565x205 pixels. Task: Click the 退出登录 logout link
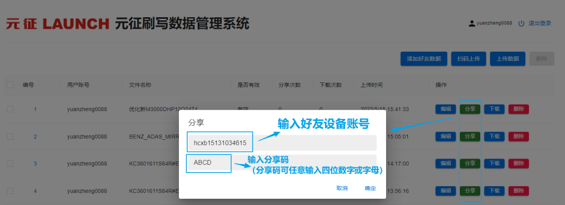540,23
